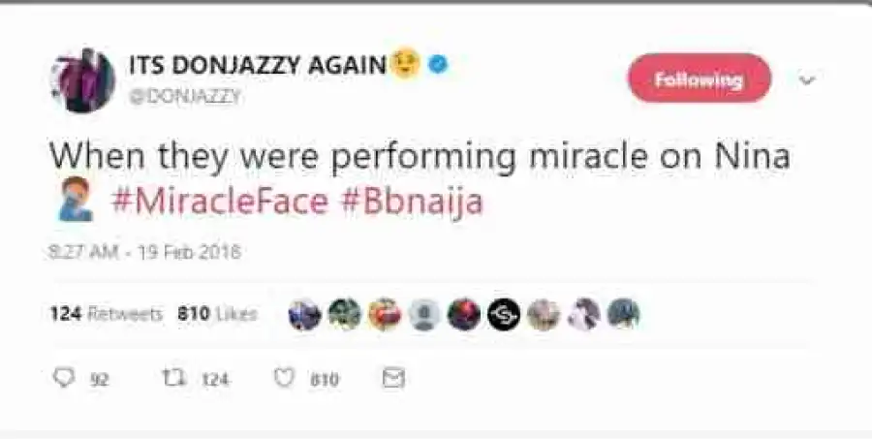Click the black logo liker avatar
The height and width of the screenshot is (439, 872).
(504, 314)
